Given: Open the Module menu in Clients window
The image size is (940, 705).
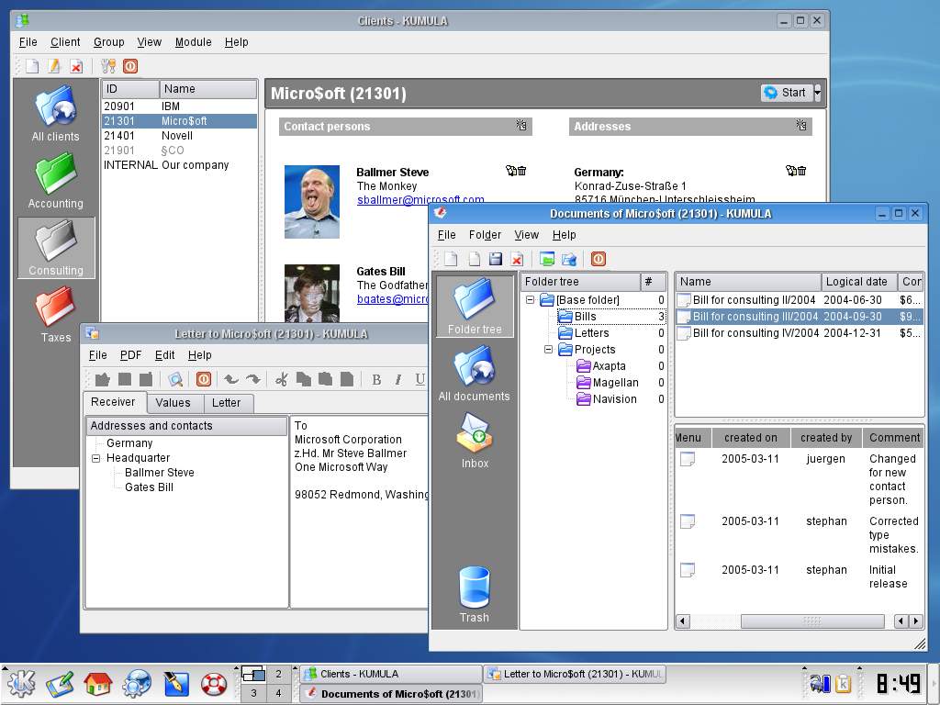Looking at the screenshot, I should point(193,42).
